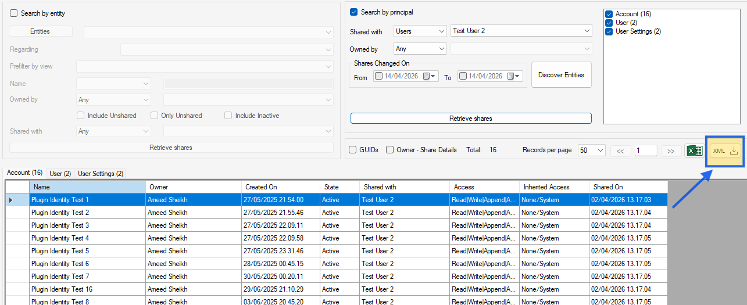Open Owned by Any dropdown in principal search
747x305 pixels.
click(420, 49)
